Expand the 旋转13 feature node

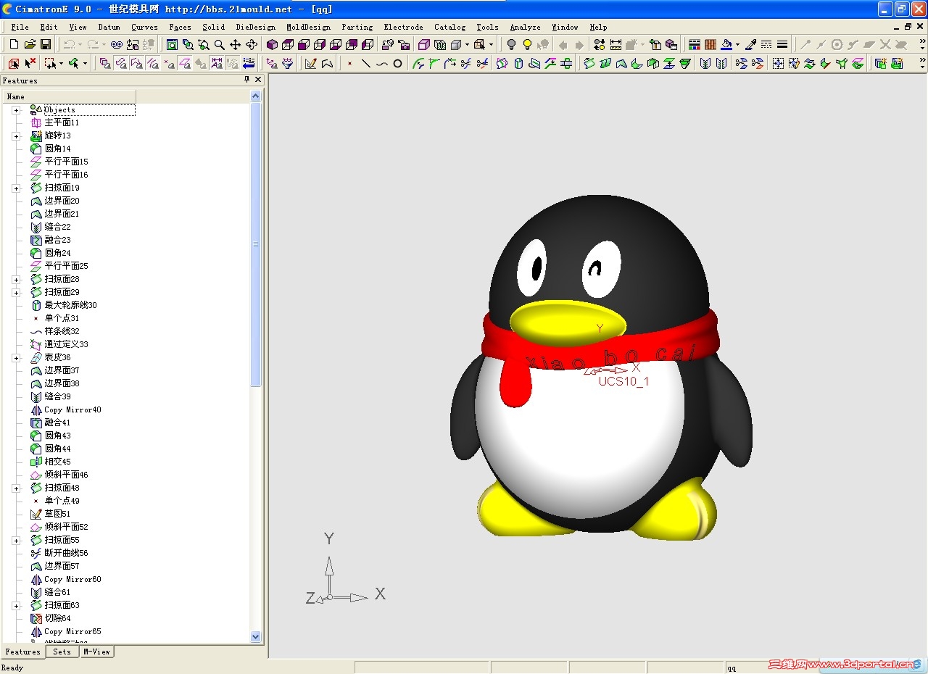(16, 136)
